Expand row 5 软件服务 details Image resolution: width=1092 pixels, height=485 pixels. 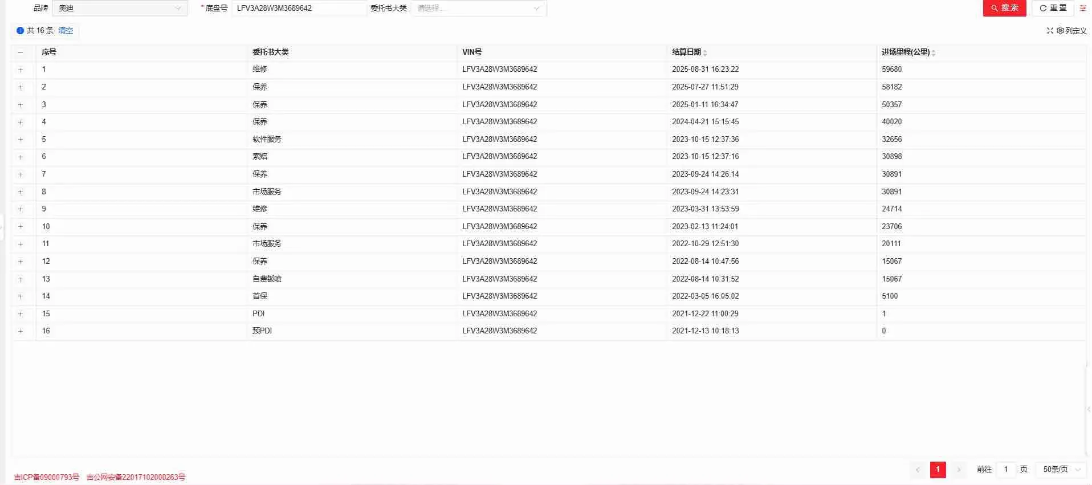click(21, 140)
